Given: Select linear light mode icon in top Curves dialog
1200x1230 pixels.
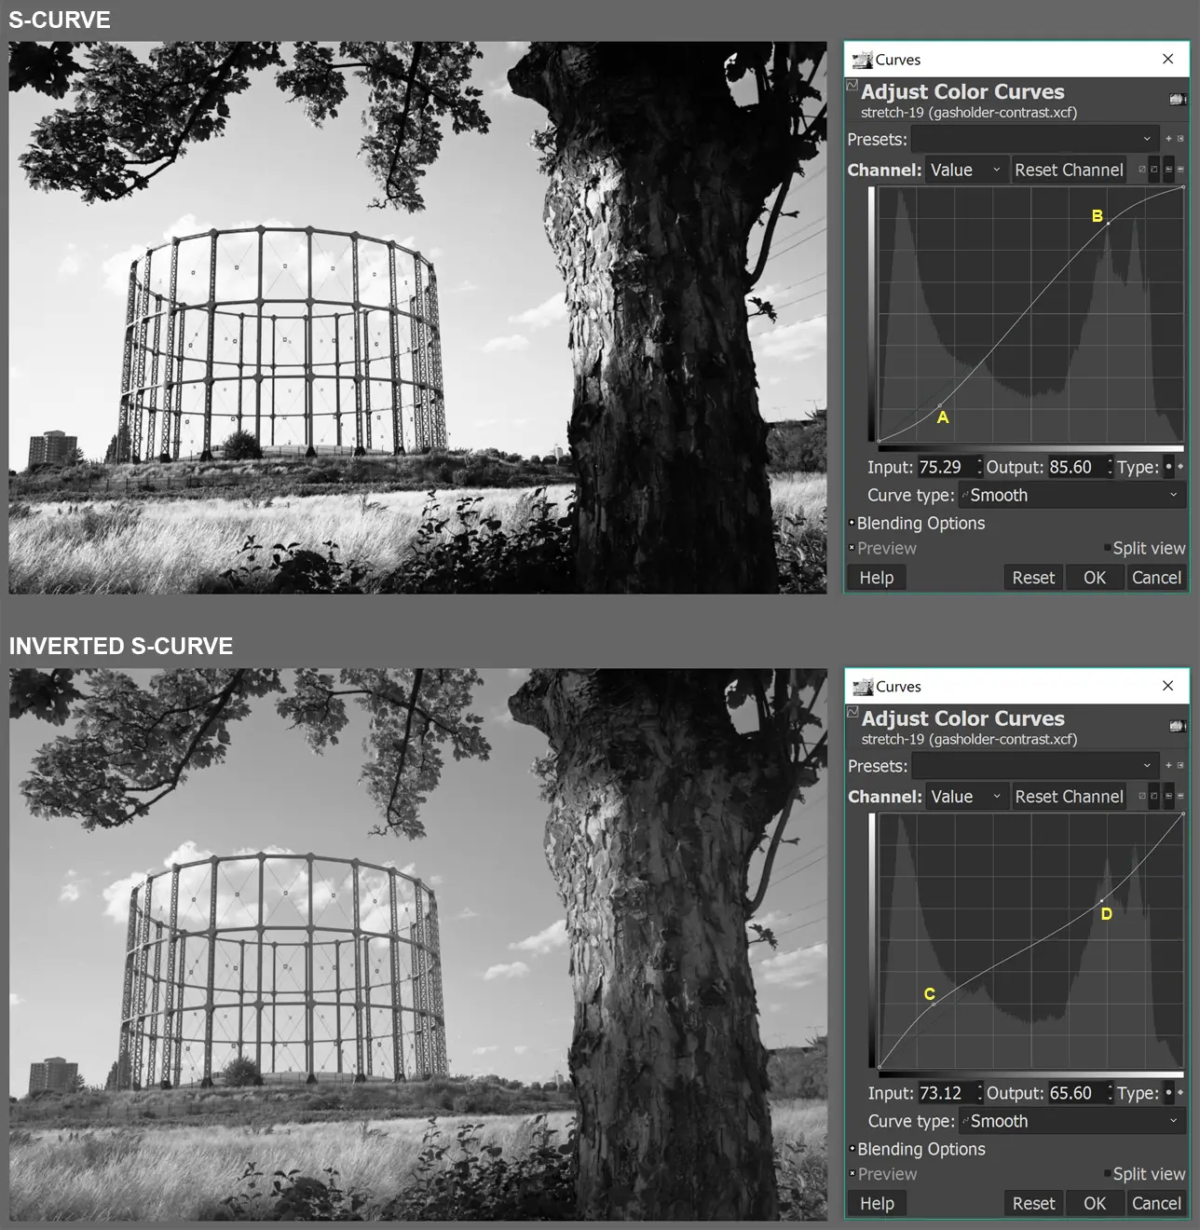Looking at the screenshot, I should point(1142,170).
